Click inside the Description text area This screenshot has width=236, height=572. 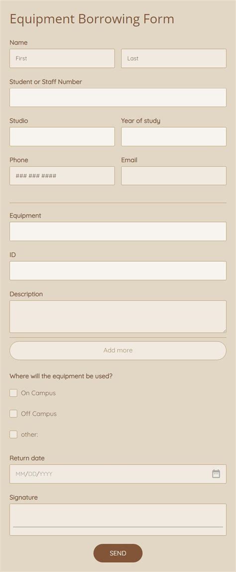(x=118, y=317)
